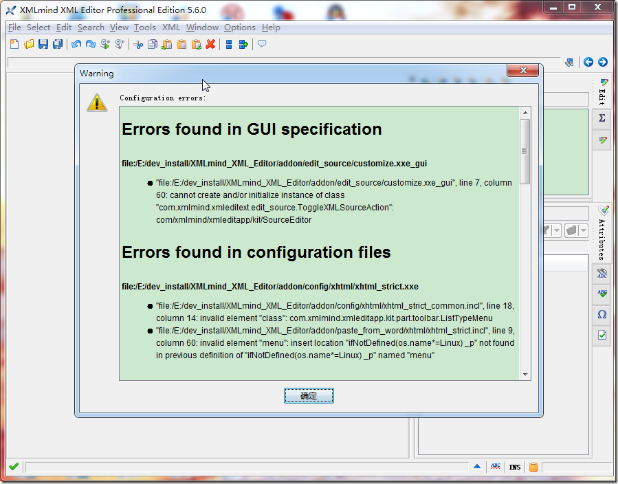Delete selection with the red X icon
Viewport: 618px width, 484px height.
coord(210,44)
